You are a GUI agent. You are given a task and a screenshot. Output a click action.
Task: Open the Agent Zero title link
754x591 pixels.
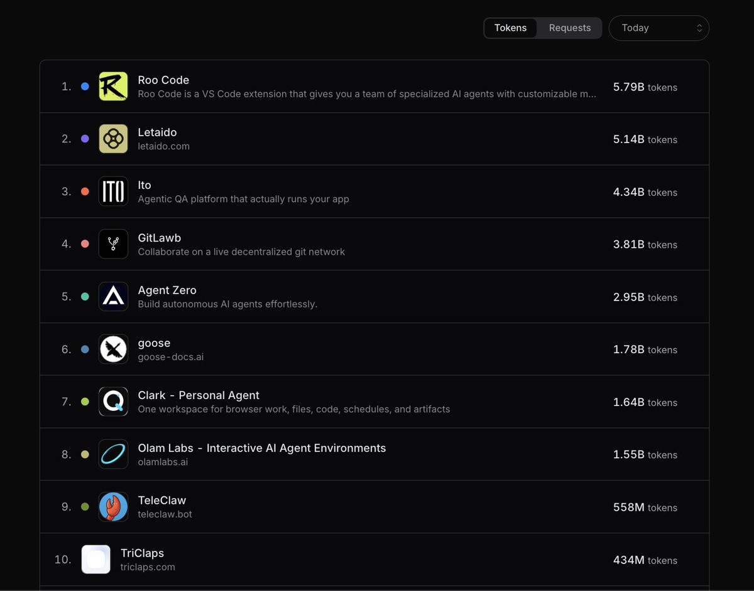pos(167,290)
